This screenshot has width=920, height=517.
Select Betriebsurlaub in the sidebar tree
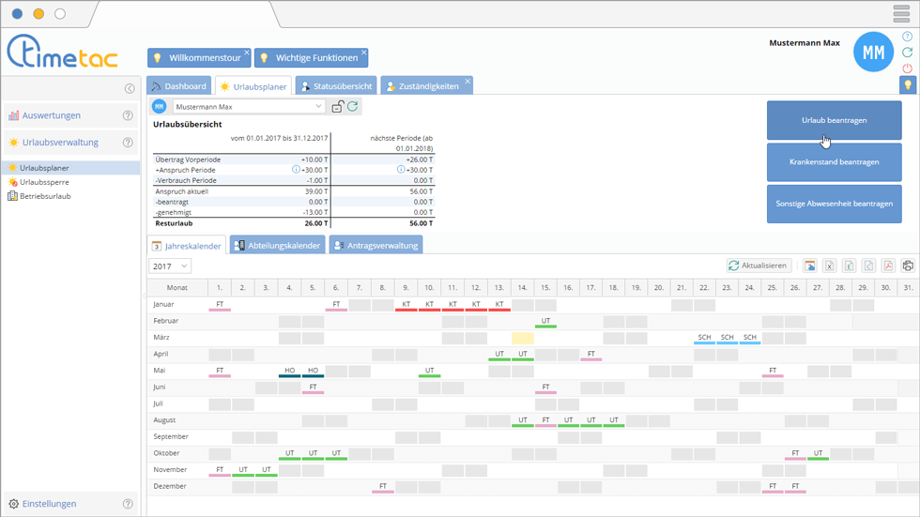tap(45, 196)
